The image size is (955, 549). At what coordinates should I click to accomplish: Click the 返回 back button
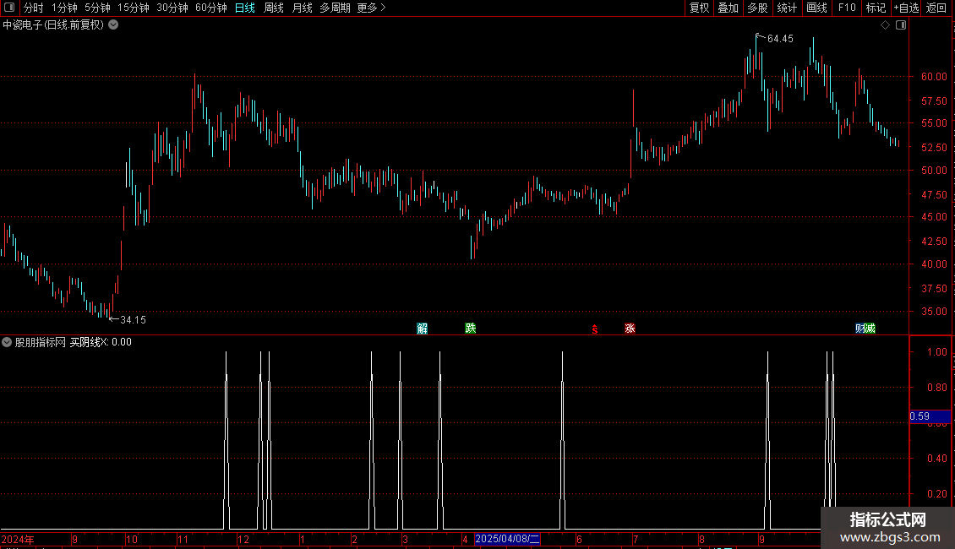pos(936,8)
